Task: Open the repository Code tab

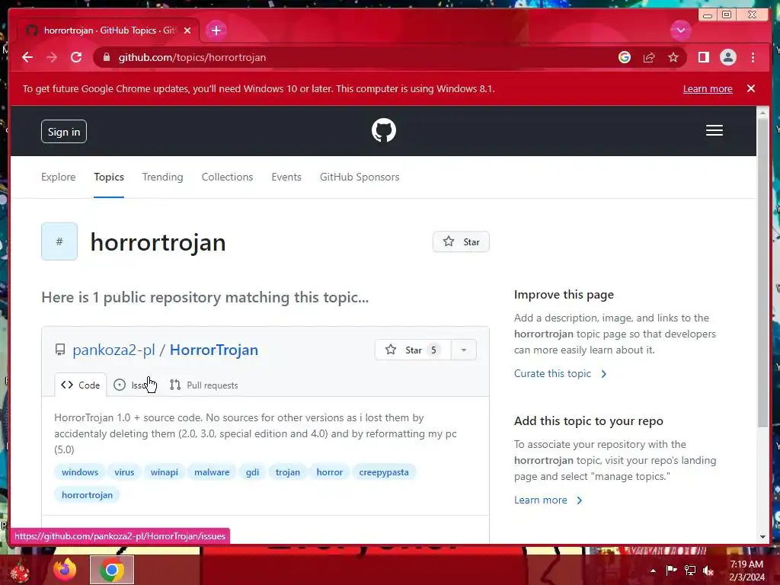Action: click(x=81, y=385)
